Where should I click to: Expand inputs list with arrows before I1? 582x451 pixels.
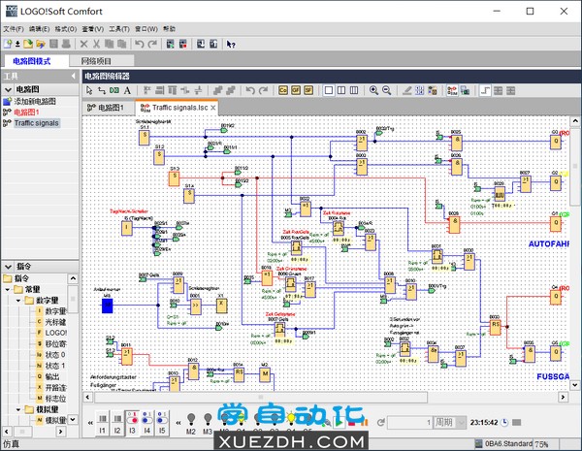click(x=90, y=423)
